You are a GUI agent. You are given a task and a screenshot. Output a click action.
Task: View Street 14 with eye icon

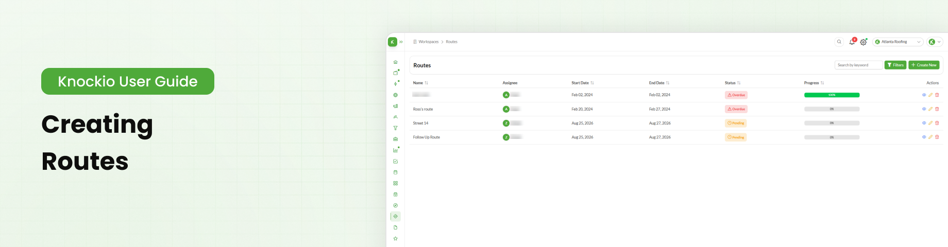tap(924, 123)
